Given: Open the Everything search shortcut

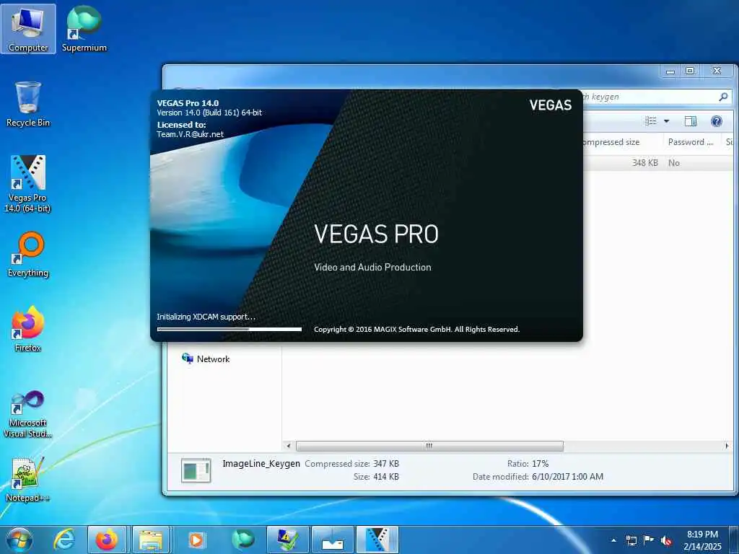Looking at the screenshot, I should tap(28, 255).
